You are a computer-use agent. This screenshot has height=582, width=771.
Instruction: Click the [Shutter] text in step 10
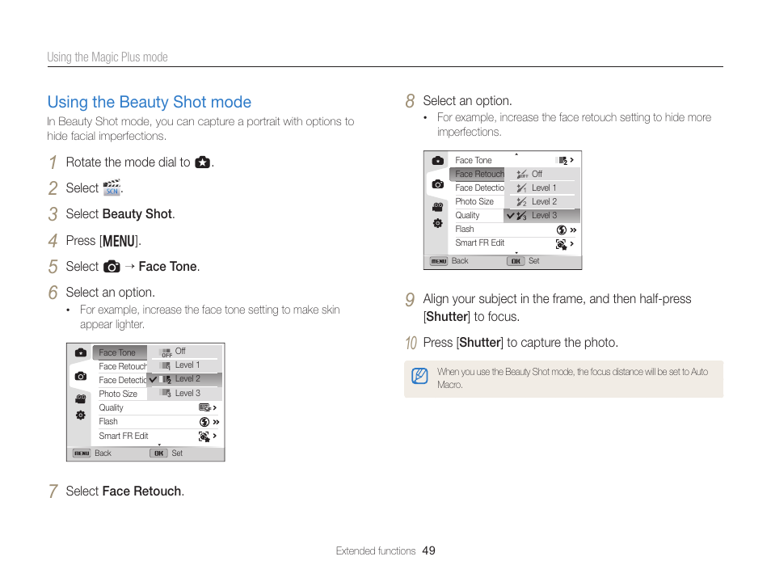tap(480, 343)
